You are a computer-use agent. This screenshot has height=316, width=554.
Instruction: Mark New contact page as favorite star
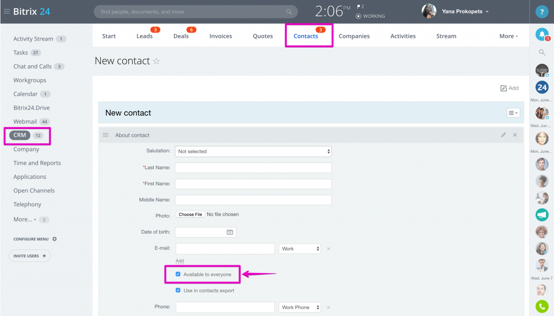[156, 61]
